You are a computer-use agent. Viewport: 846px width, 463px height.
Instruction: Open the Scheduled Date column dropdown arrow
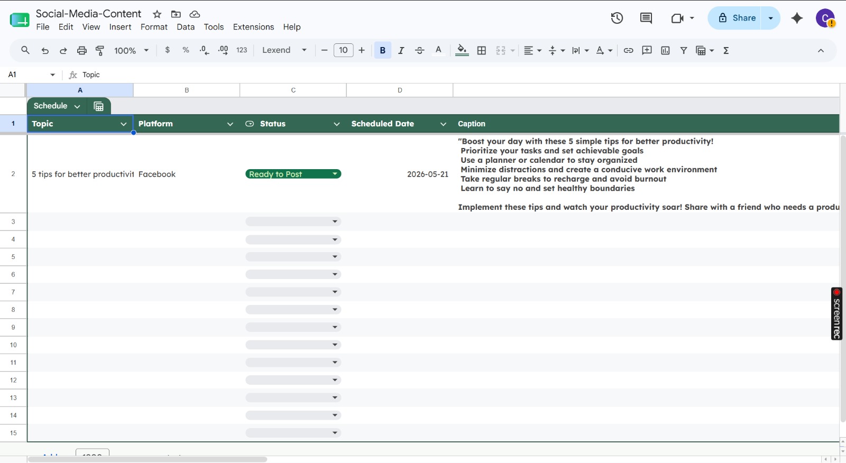point(443,124)
